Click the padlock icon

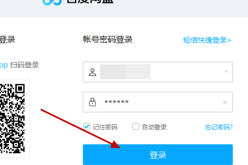[92, 102]
